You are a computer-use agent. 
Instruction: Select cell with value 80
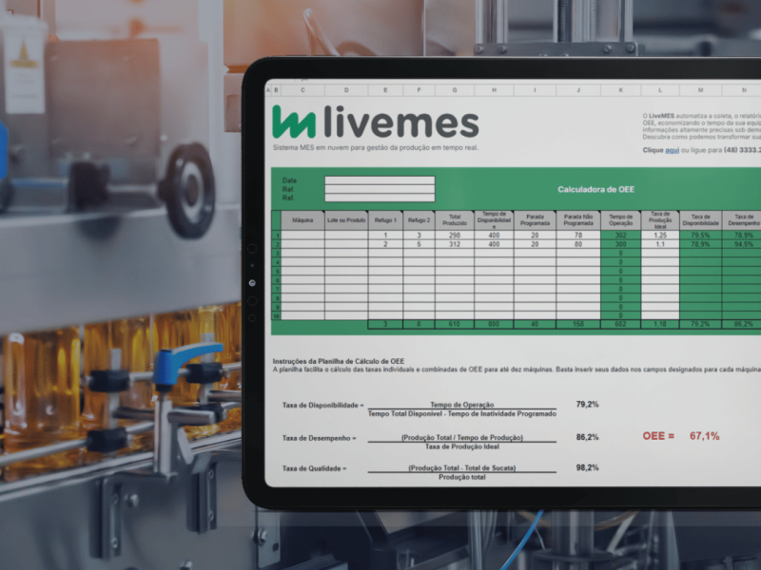[x=578, y=244]
